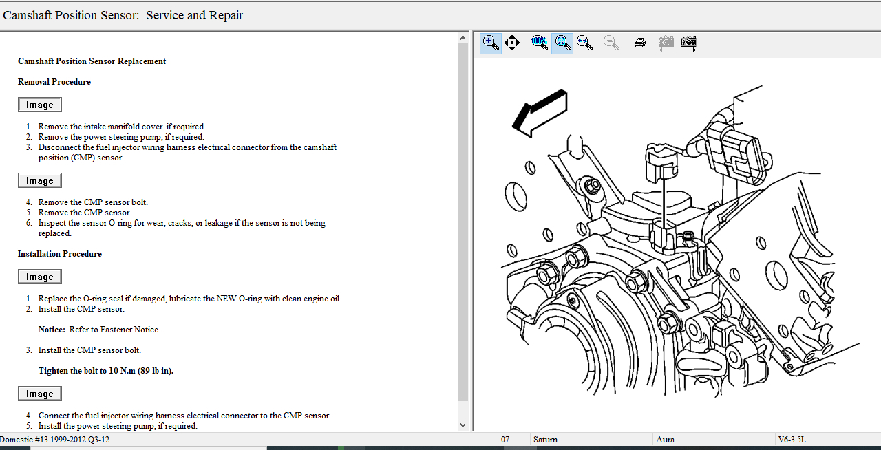The height and width of the screenshot is (450, 881).
Task: Click the 'Aura' model status bar entry
Action: click(665, 439)
